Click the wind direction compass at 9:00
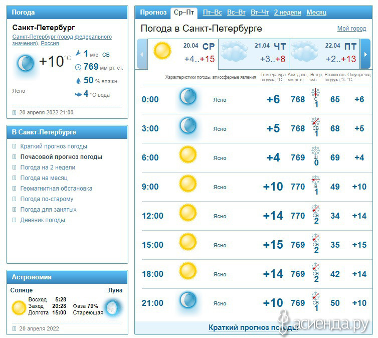378x338 pixels. pos(315,180)
